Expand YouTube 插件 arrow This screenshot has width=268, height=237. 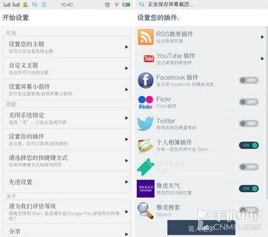[262, 59]
